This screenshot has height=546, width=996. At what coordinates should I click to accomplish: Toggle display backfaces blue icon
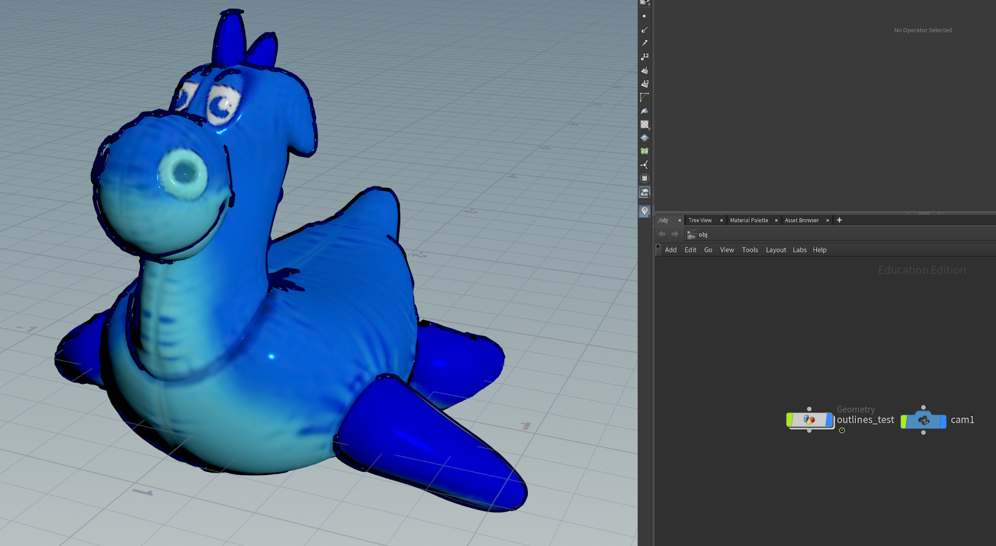pos(644,111)
